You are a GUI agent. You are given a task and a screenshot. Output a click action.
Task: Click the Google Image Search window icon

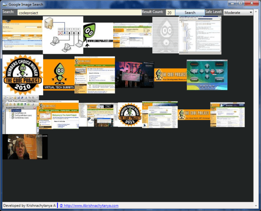point(5,3)
